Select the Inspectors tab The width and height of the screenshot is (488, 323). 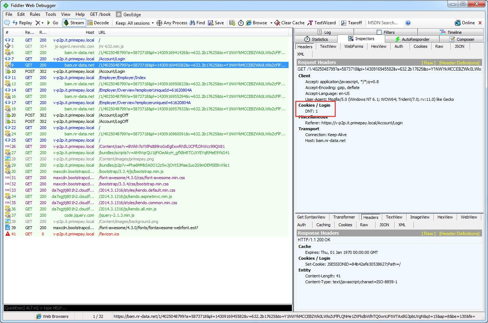coord(361,39)
